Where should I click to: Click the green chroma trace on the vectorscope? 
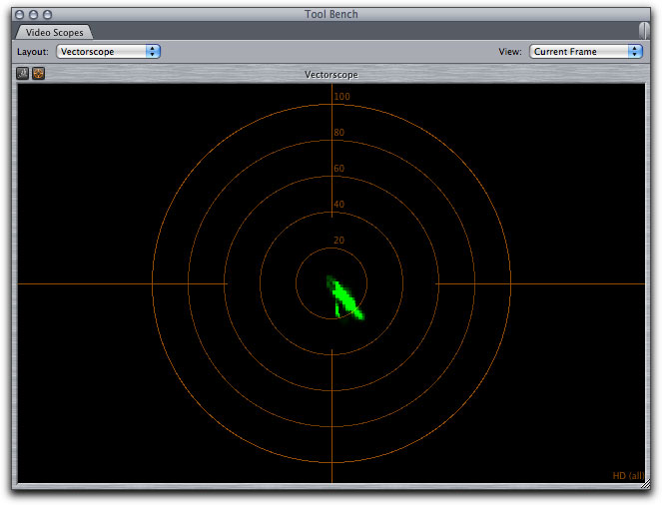point(345,298)
